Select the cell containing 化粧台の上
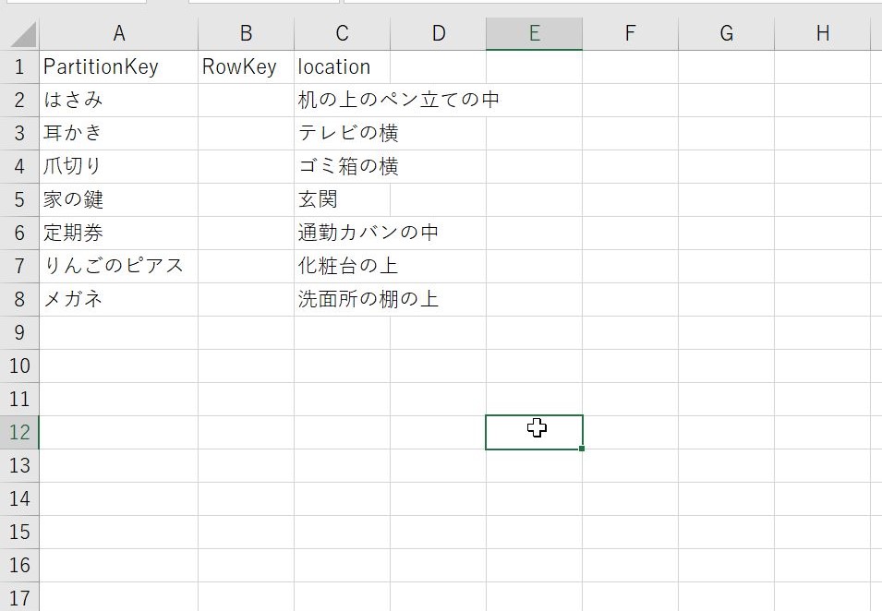This screenshot has height=611, width=882. [x=341, y=265]
